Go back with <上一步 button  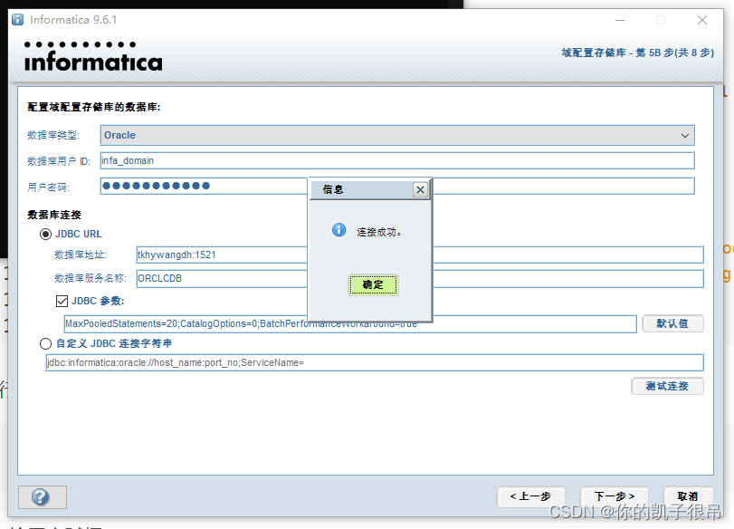pyautogui.click(x=531, y=496)
